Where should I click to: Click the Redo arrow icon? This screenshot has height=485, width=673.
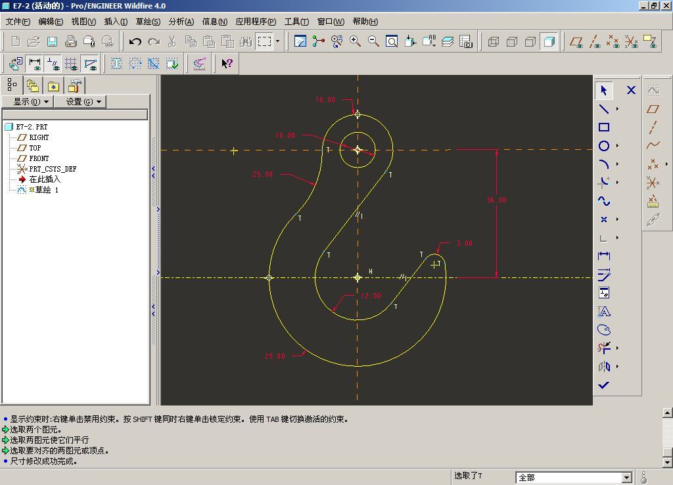(154, 41)
